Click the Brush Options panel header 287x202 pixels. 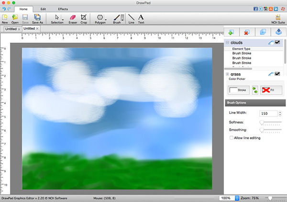click(255, 103)
